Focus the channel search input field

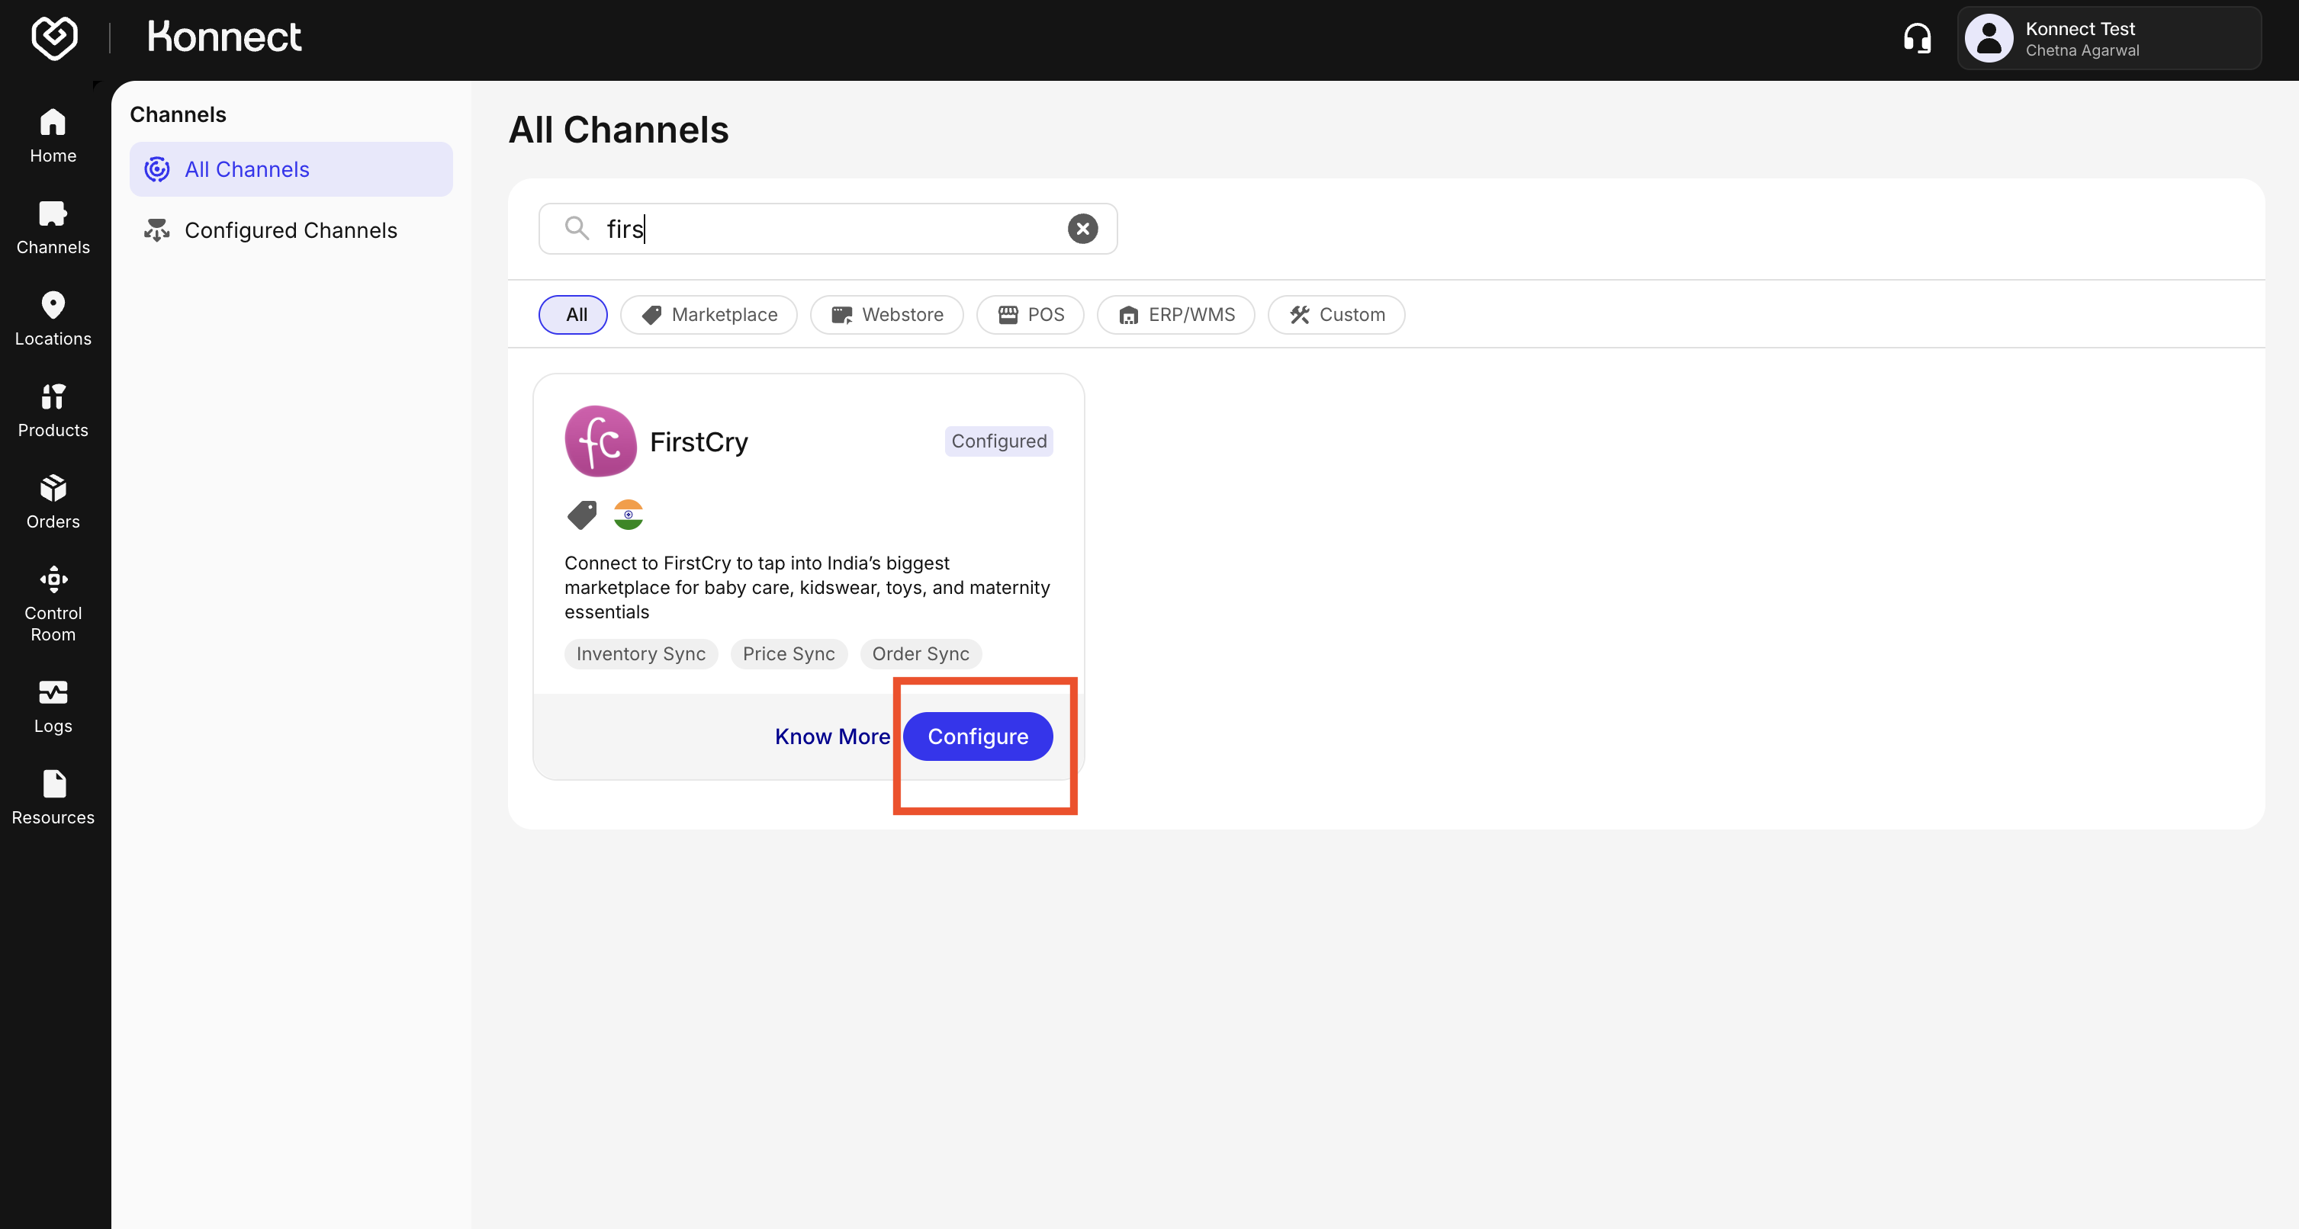point(828,228)
